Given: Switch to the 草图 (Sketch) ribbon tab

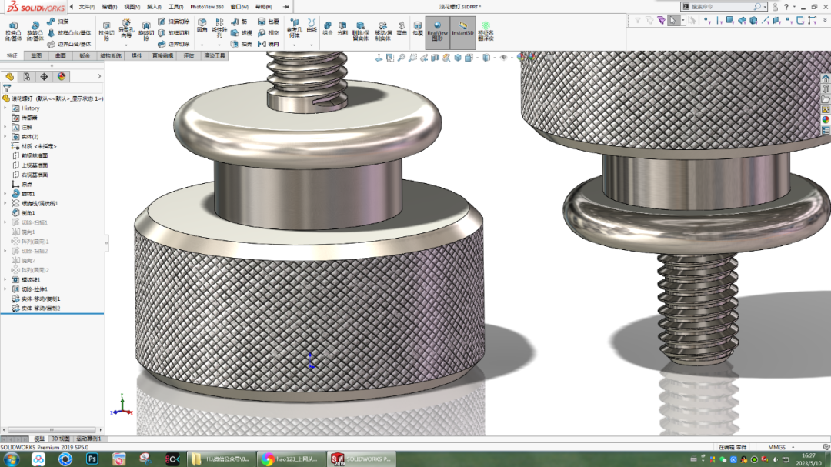Looking at the screenshot, I should tap(37, 55).
